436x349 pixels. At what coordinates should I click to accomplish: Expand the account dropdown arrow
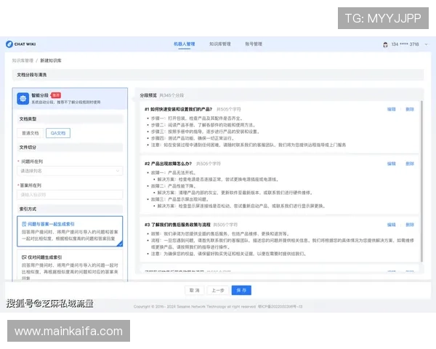click(427, 44)
